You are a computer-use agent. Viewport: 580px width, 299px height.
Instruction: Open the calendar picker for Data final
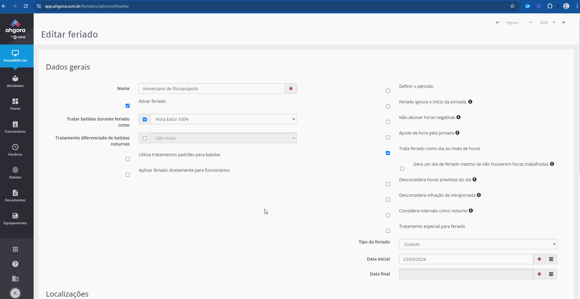click(x=551, y=274)
